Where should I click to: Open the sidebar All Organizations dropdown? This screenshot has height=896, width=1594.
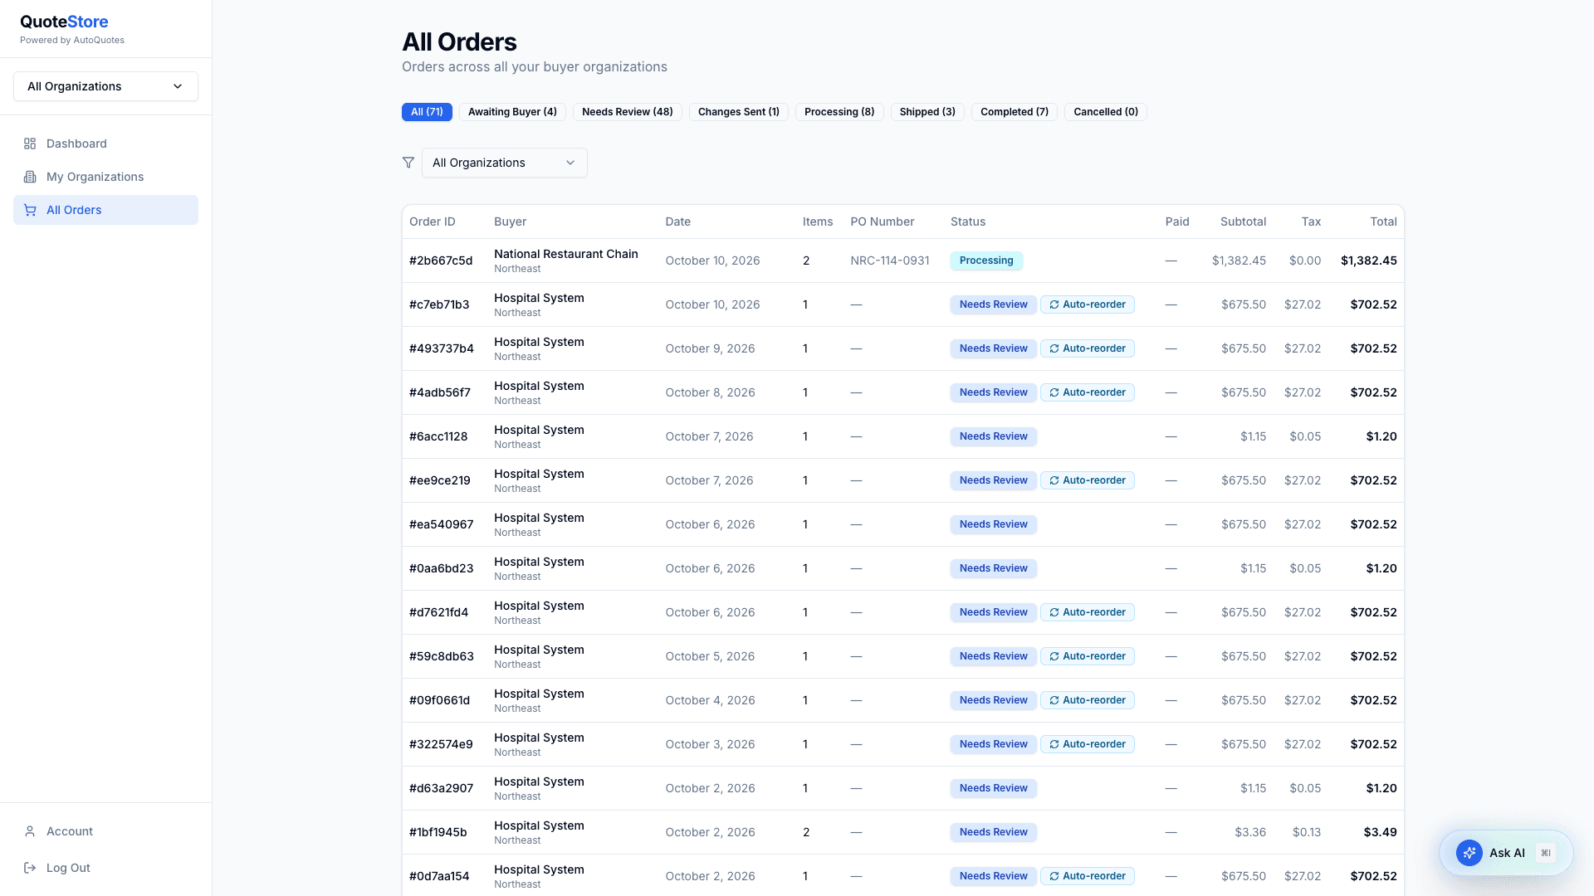[105, 86]
